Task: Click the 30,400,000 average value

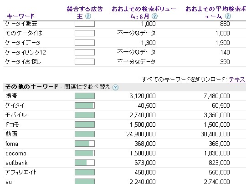Action: click(x=215, y=134)
